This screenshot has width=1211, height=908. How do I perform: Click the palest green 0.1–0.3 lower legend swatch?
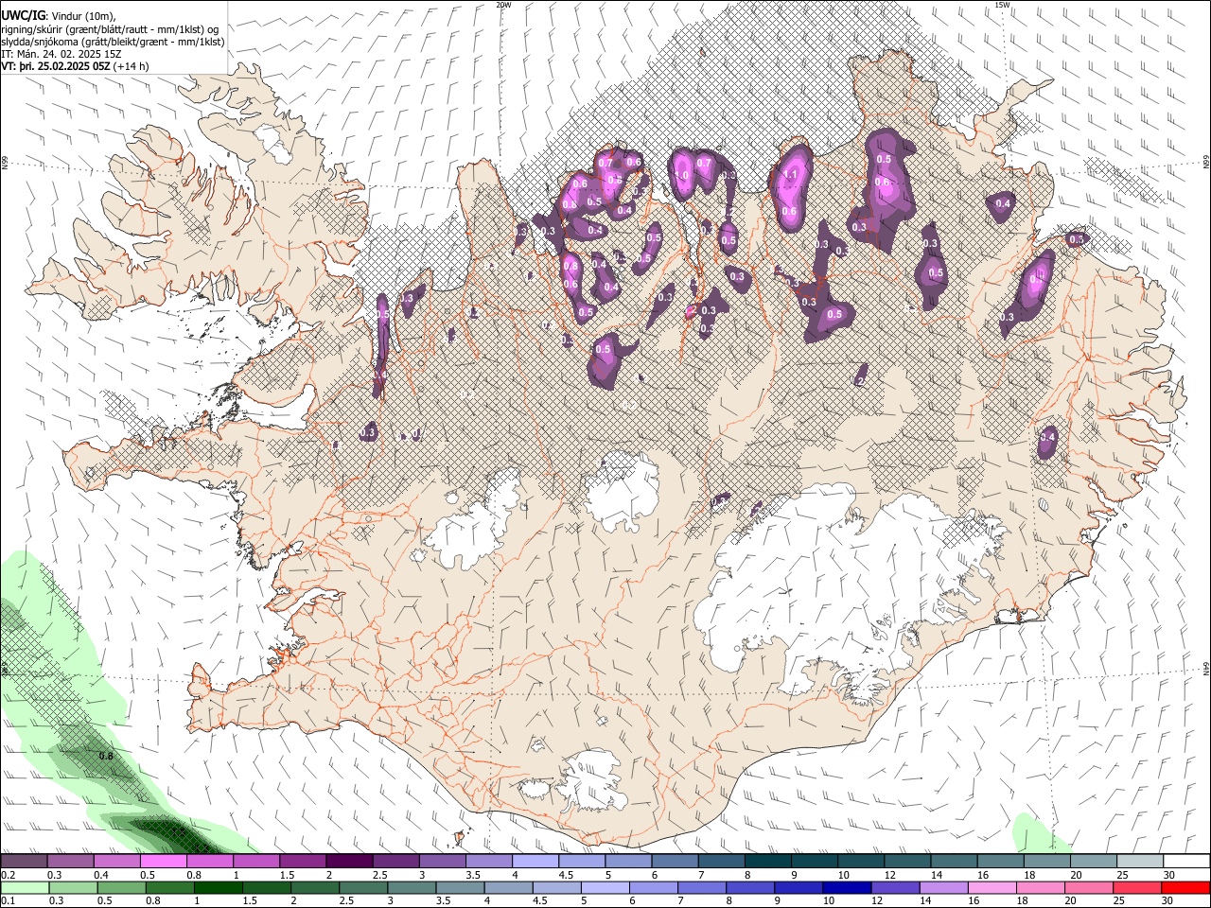[x=24, y=887]
